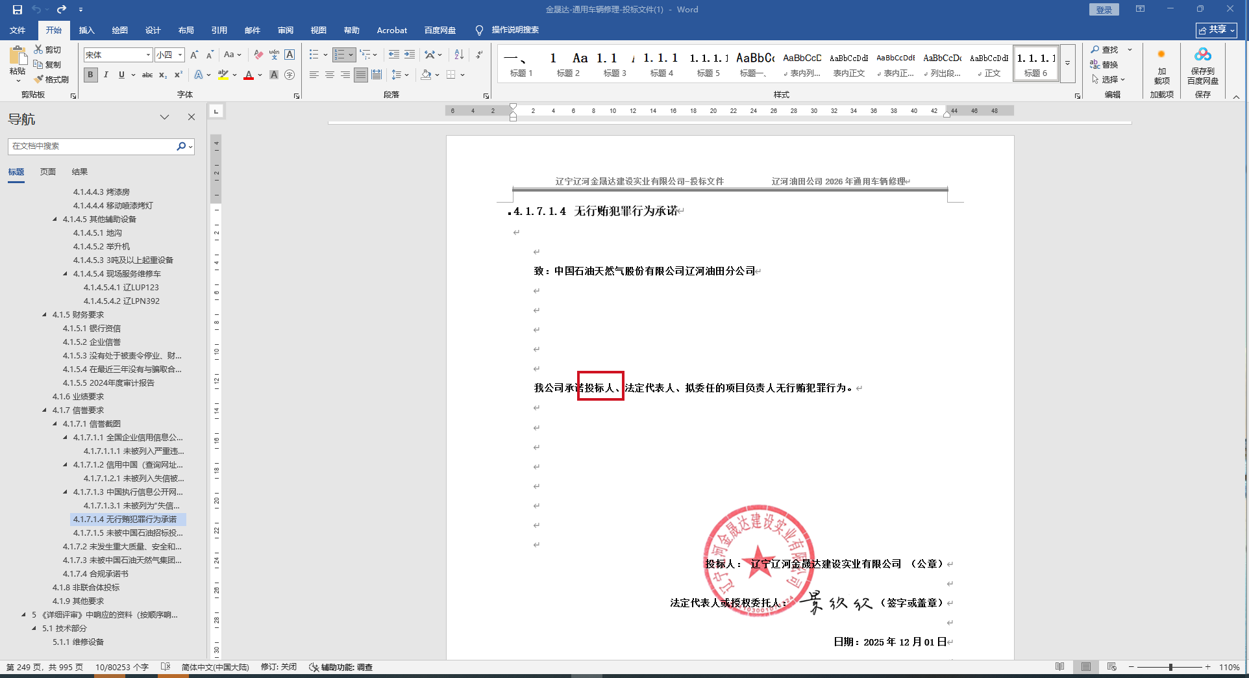The width and height of the screenshot is (1249, 678).
Task: Click the Replace (替换) tool
Action: (1104, 64)
